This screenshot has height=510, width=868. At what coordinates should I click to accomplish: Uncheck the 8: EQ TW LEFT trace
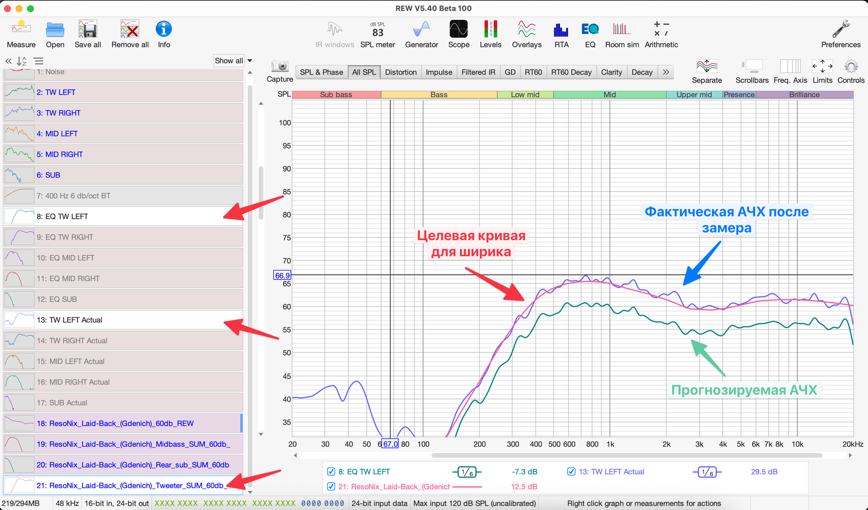click(x=331, y=471)
